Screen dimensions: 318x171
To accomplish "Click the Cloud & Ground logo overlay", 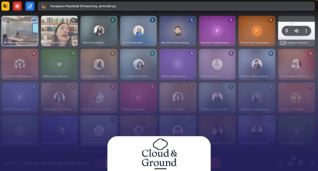I will pos(159,153).
